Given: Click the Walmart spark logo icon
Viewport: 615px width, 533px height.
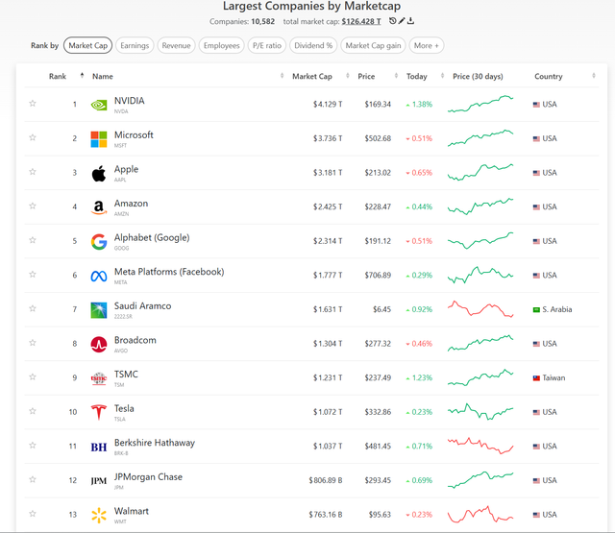Looking at the screenshot, I should (98, 515).
